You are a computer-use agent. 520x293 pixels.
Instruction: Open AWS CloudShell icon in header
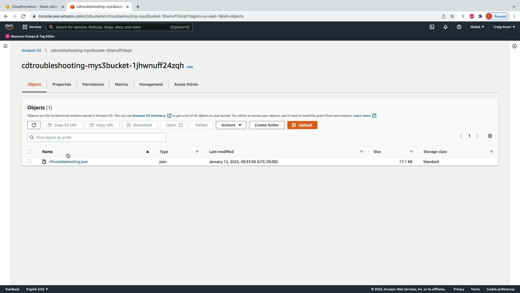click(432, 27)
